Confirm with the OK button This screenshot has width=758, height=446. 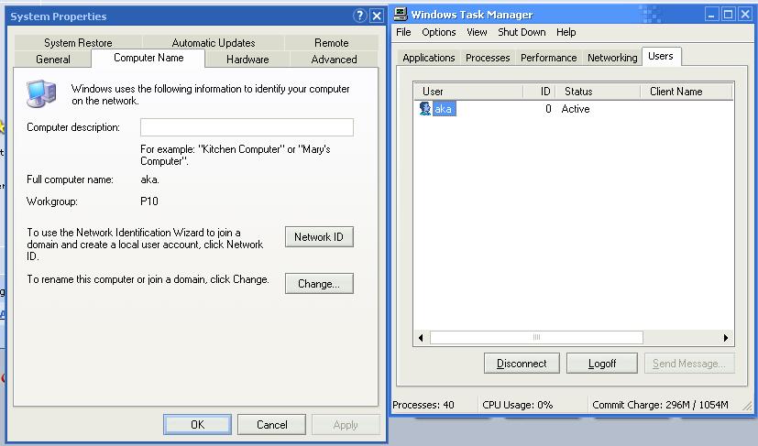[x=197, y=424]
